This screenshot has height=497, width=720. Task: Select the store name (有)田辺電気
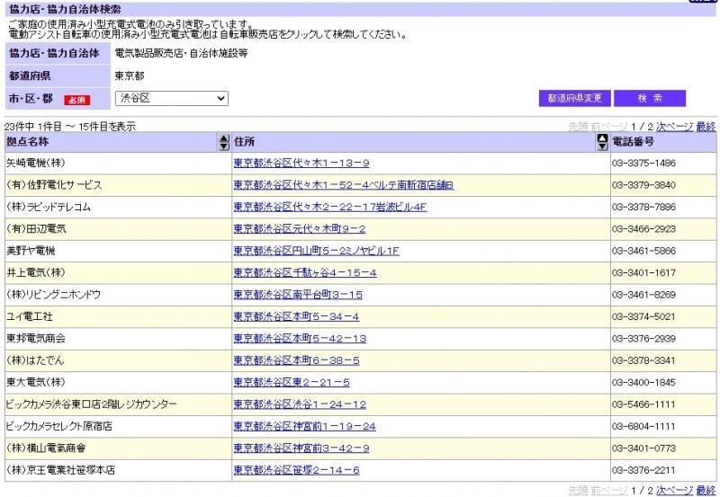pos(36,229)
